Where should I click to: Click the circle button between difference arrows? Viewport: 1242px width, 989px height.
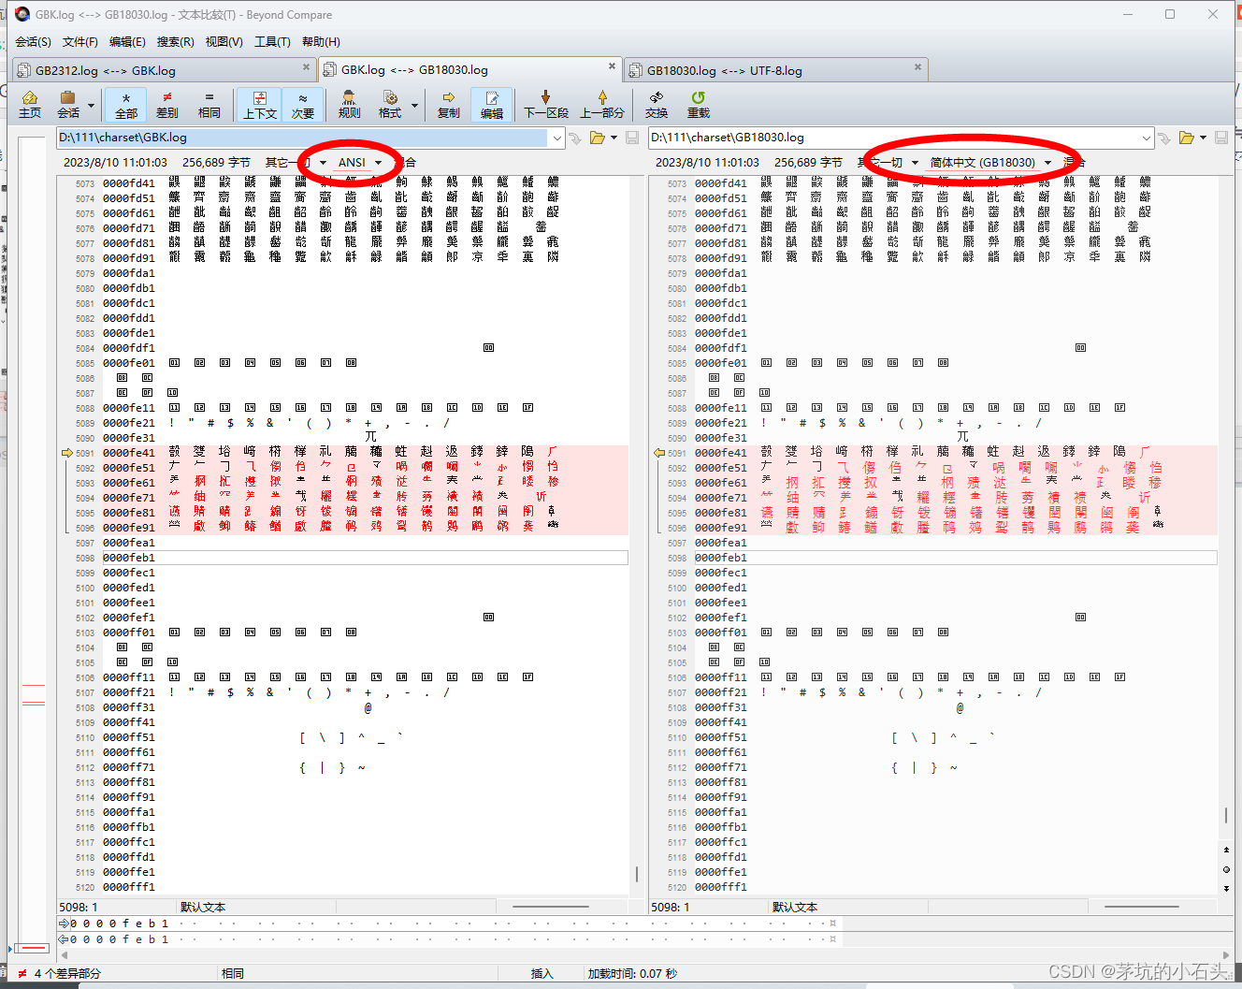pyautogui.click(x=1226, y=869)
